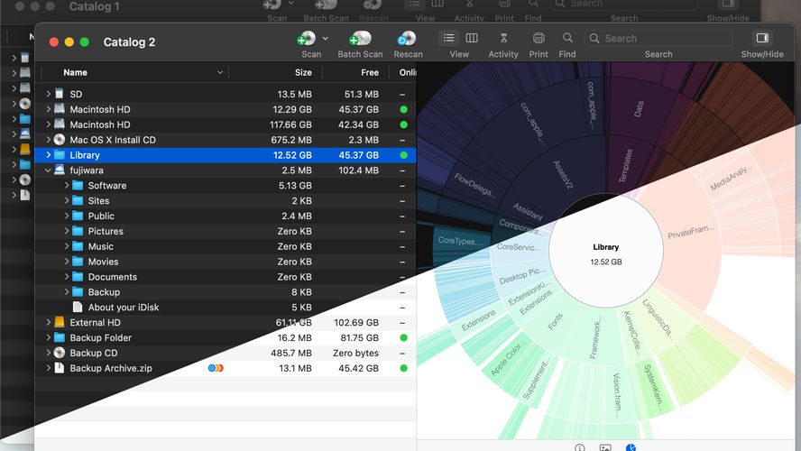Click Show/Hide in Catalog 1 window
The width and height of the screenshot is (801, 451).
click(728, 18)
